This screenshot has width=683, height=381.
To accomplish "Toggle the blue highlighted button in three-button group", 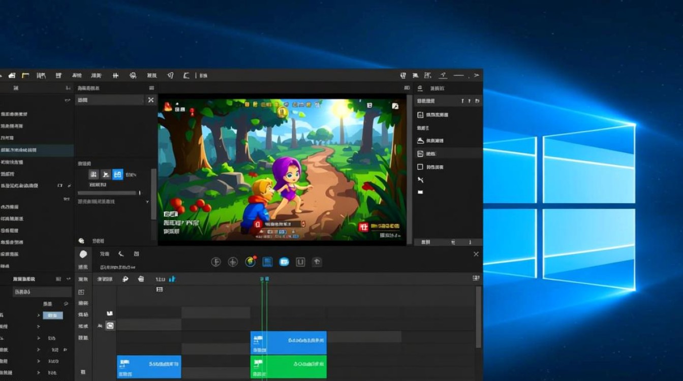I will tap(117, 175).
